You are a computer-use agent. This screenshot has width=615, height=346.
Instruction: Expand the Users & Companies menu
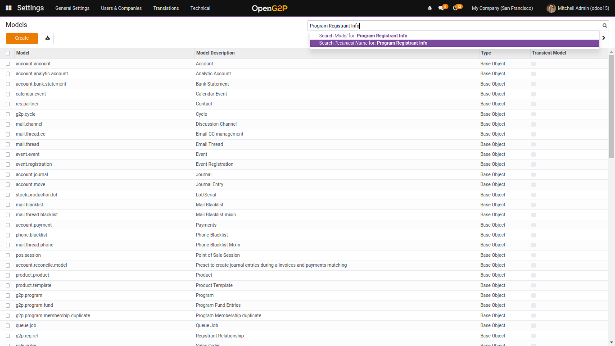(x=121, y=8)
